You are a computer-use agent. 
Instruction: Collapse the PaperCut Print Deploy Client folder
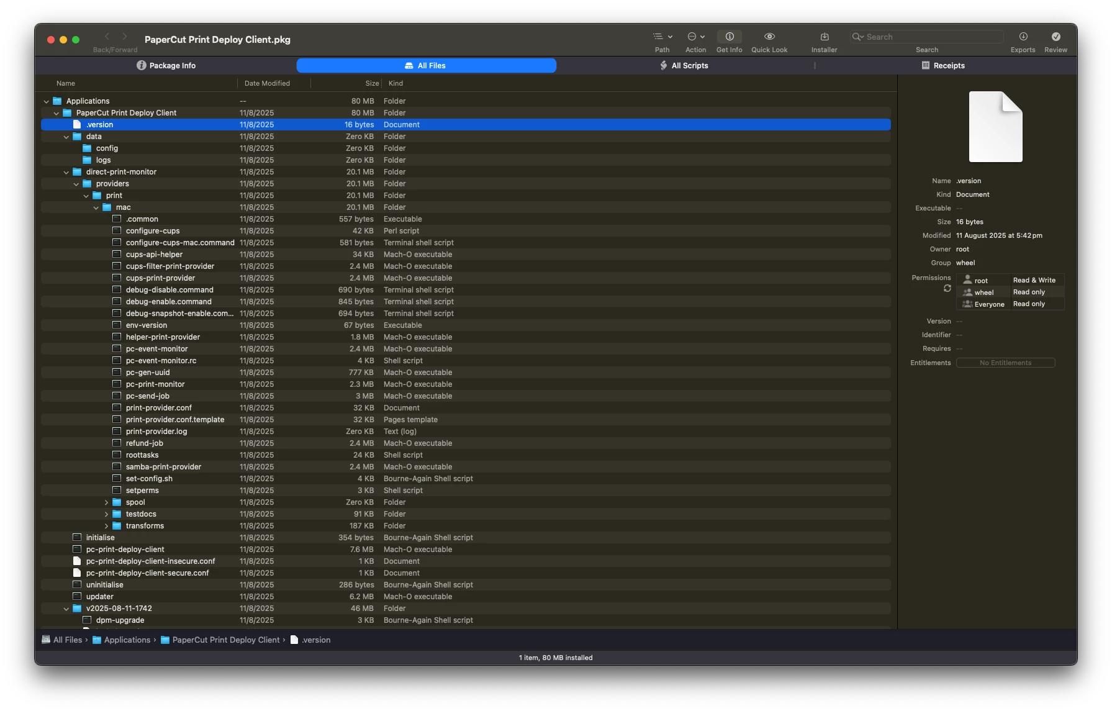pos(56,113)
